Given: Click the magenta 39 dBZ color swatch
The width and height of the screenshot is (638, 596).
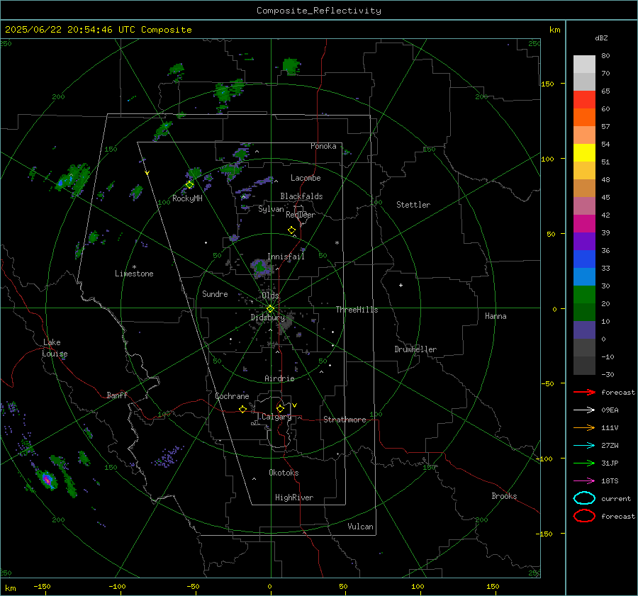Looking at the screenshot, I should coord(584,224).
